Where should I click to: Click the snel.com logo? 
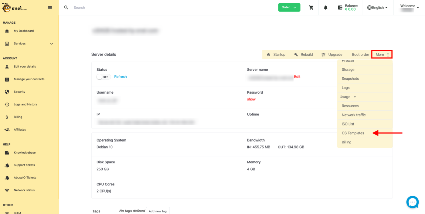pos(15,8)
